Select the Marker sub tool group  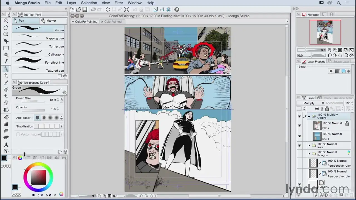(53, 21)
